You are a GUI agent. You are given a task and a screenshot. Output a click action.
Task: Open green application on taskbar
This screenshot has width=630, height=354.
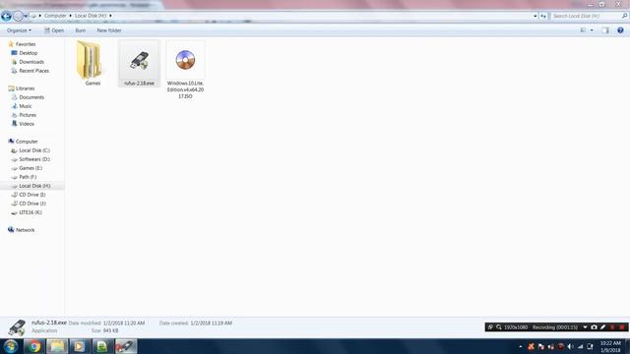point(102,346)
